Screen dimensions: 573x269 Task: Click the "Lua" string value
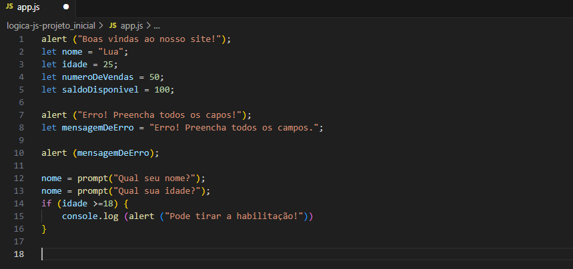point(111,52)
